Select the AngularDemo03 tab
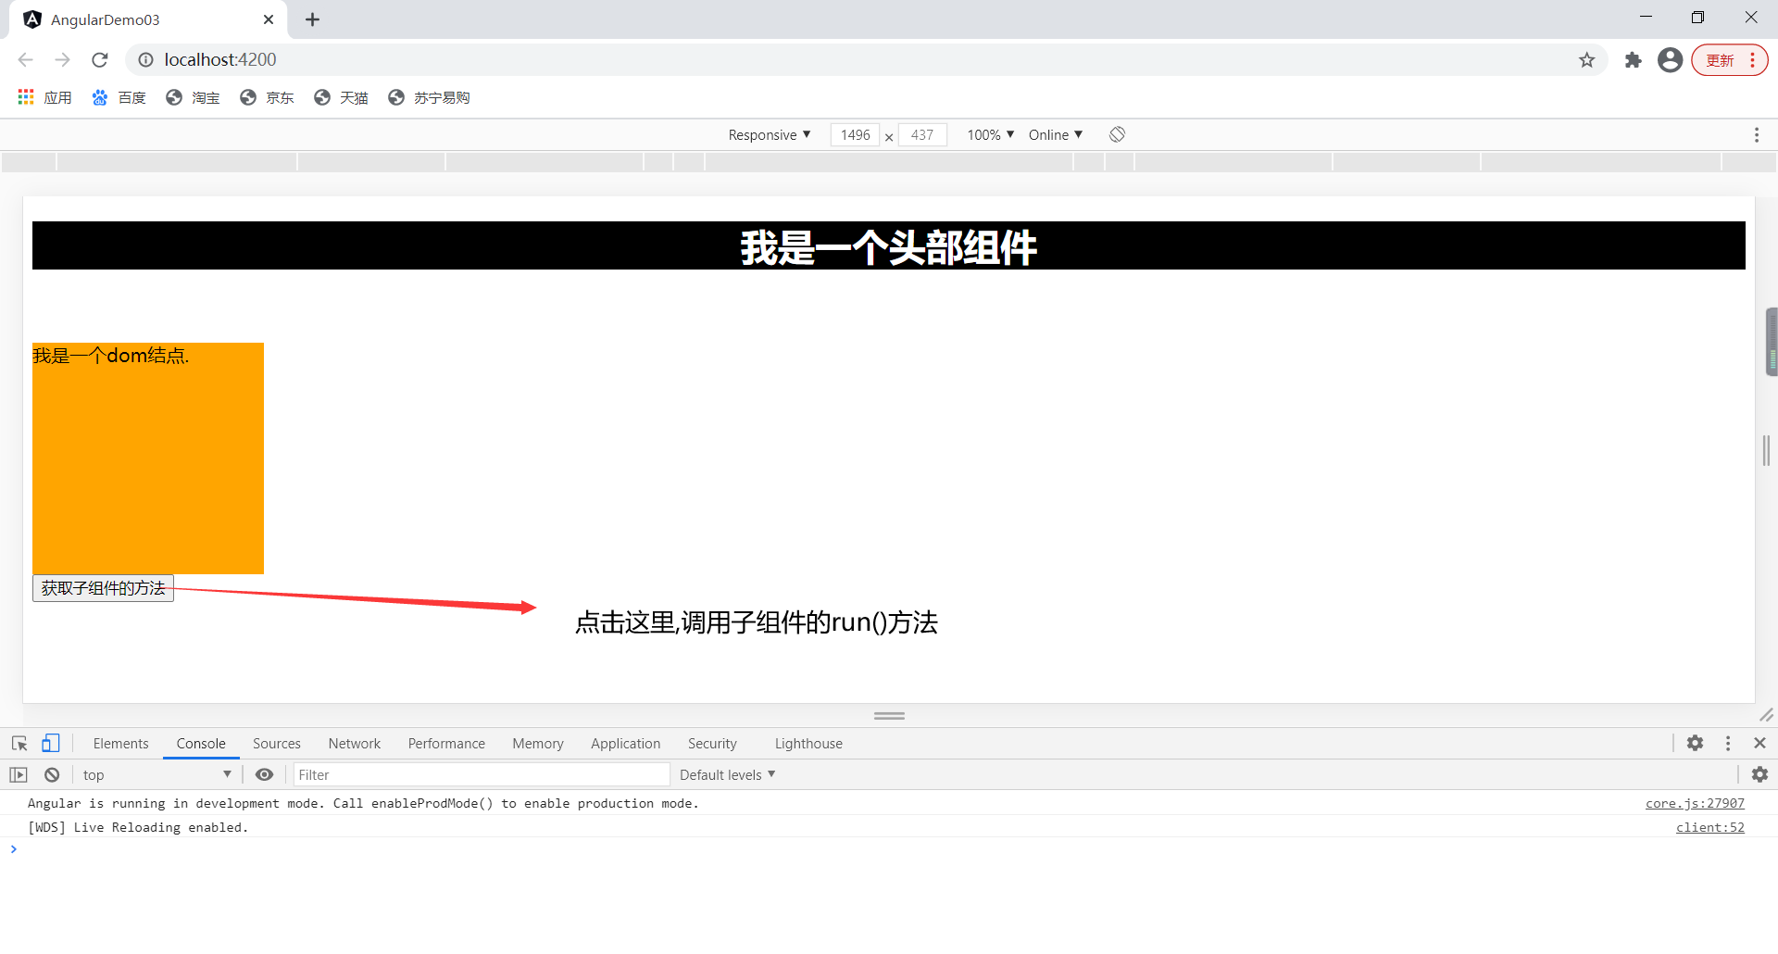The height and width of the screenshot is (954, 1778). (x=148, y=19)
